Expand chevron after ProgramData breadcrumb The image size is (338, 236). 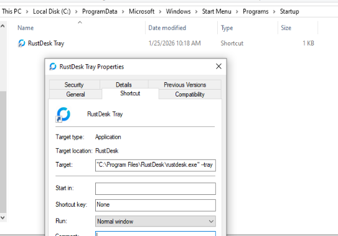(x=123, y=11)
